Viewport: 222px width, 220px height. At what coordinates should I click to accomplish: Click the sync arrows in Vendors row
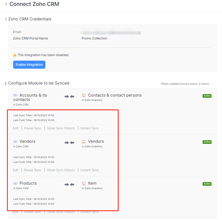69,143
